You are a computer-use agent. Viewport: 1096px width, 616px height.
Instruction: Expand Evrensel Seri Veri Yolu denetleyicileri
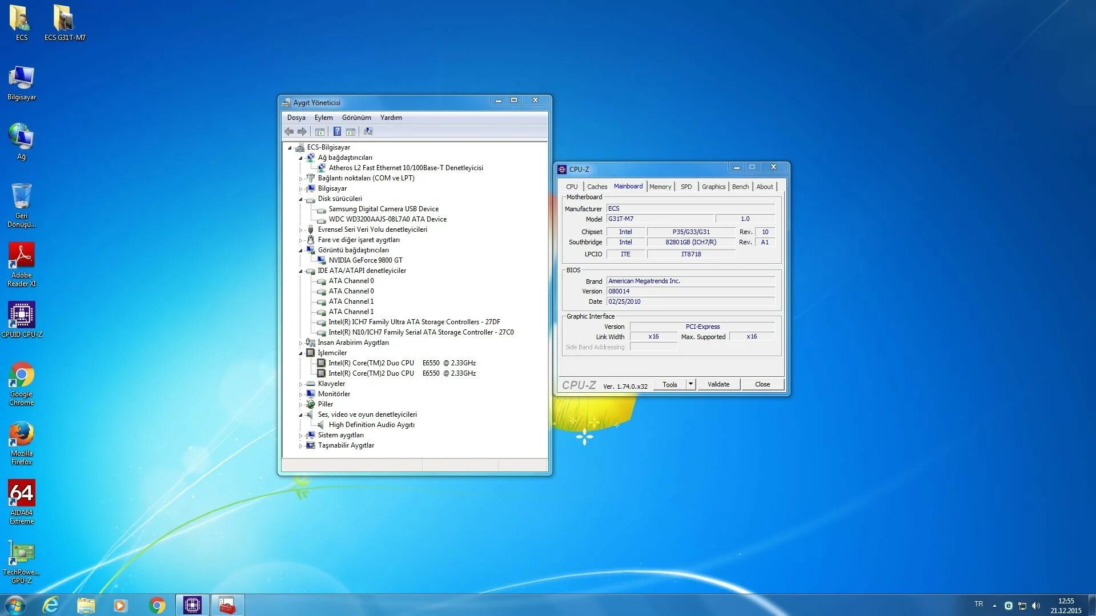(300, 230)
